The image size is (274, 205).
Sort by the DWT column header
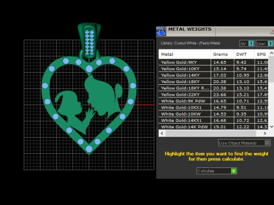click(x=244, y=54)
